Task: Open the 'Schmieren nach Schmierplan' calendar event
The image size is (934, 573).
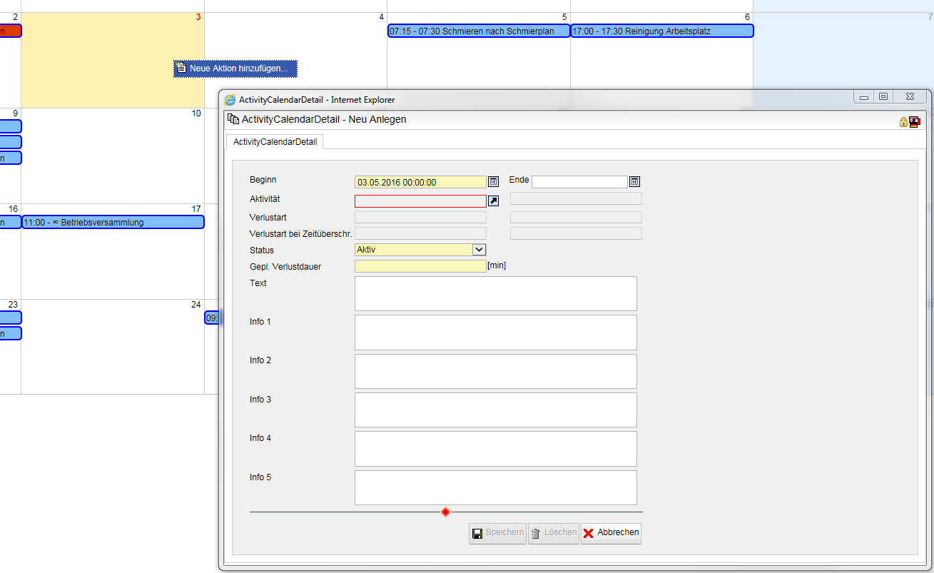Action: pos(478,31)
